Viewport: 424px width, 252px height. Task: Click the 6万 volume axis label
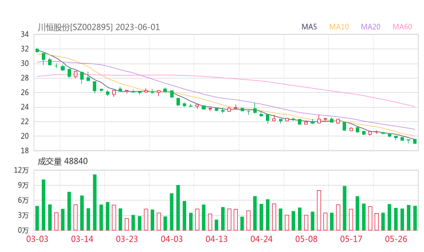(23, 200)
